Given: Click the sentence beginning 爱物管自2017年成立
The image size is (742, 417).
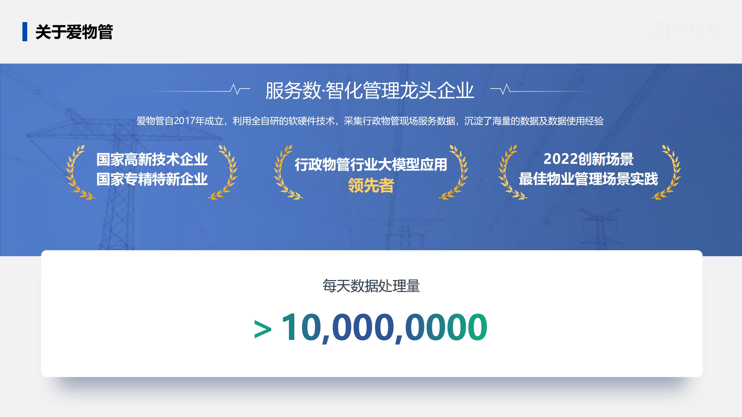Looking at the screenshot, I should tap(370, 121).
